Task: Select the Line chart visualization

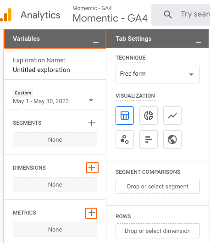Action: point(172,116)
